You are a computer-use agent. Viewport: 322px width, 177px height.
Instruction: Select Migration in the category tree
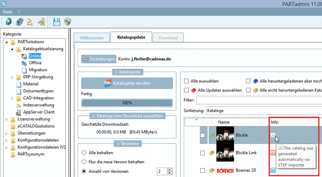pyautogui.click(x=38, y=70)
